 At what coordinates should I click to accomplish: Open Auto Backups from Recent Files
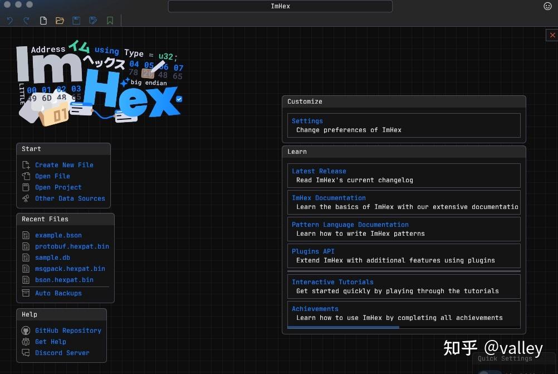(x=58, y=293)
